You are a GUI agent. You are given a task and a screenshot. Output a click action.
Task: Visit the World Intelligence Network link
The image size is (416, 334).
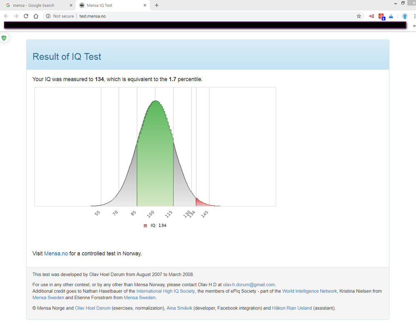(310, 291)
